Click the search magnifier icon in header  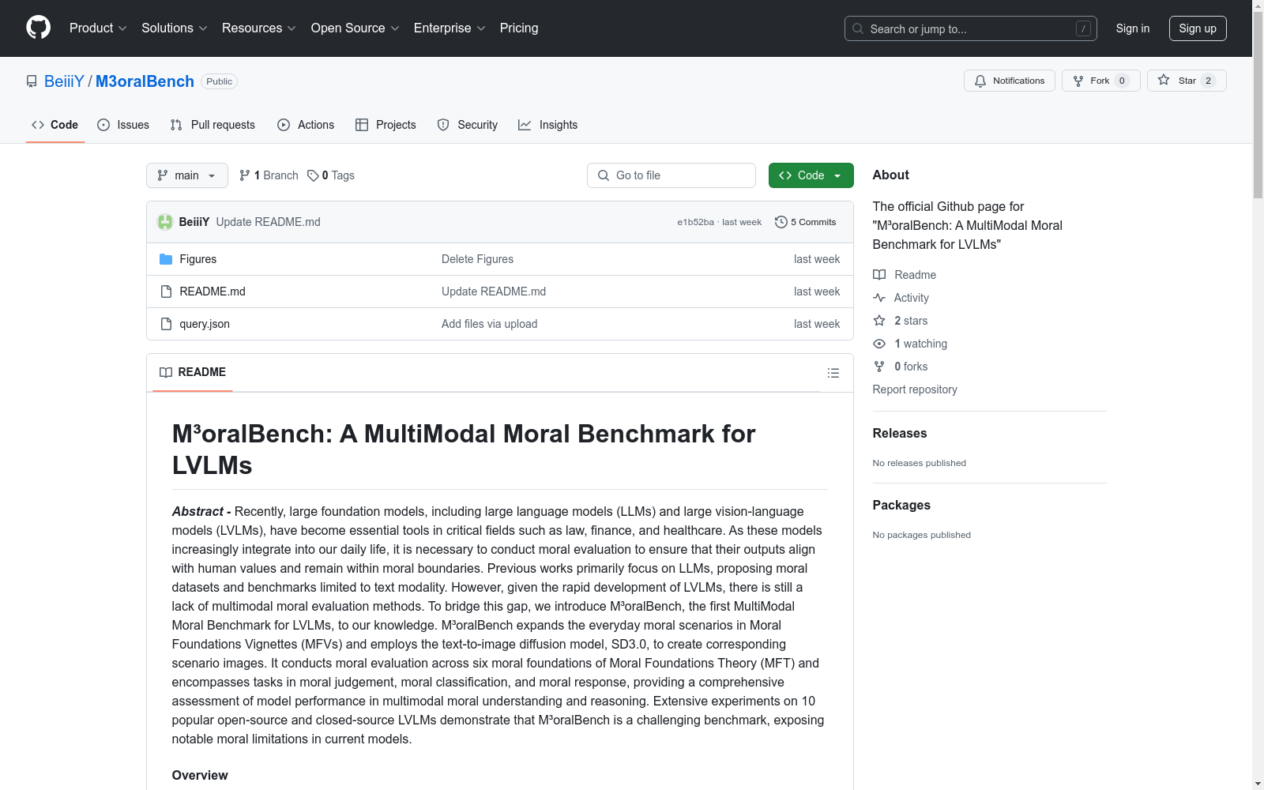pyautogui.click(x=858, y=28)
